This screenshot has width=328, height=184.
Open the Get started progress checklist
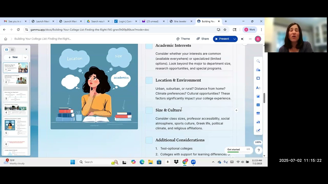239,150
